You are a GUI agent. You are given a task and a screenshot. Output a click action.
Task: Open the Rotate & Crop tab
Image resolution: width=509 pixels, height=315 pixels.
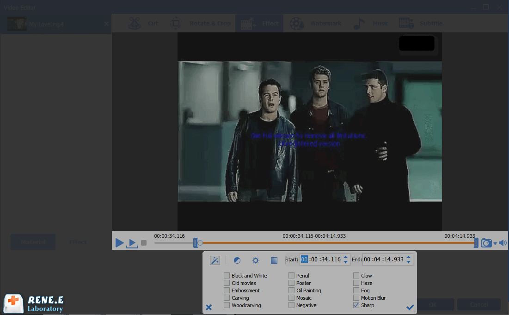click(201, 24)
